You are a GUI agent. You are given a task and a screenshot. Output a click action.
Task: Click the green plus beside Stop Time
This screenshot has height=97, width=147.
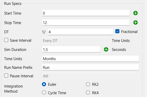pyautogui.click(x=135, y=23)
